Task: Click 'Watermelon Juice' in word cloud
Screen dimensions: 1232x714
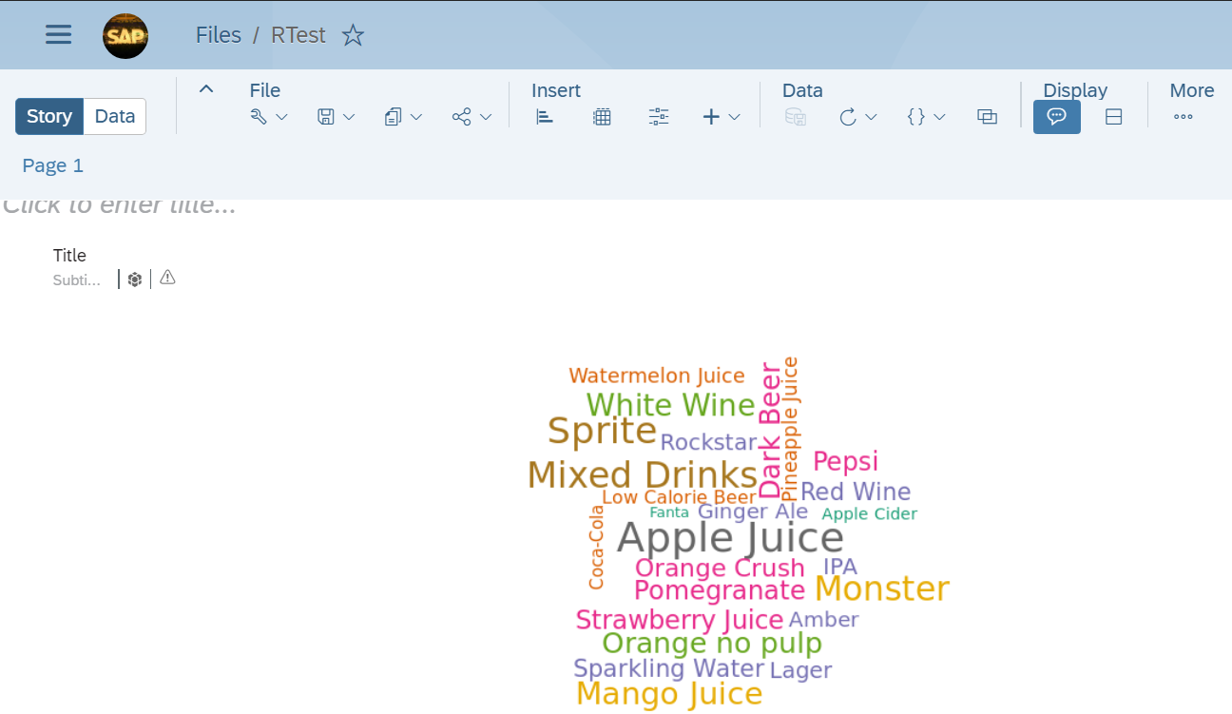Action: [657, 376]
